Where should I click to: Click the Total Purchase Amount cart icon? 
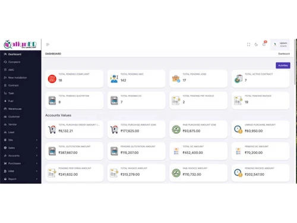[114, 130]
